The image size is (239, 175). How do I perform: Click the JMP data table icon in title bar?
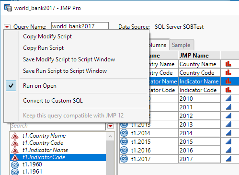pyautogui.click(x=8, y=8)
